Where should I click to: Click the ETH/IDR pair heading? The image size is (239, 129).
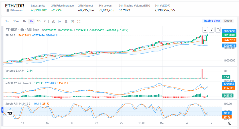point(15,6)
